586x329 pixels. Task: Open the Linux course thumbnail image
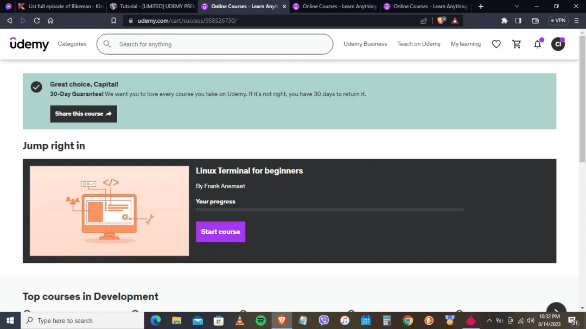[x=109, y=211]
